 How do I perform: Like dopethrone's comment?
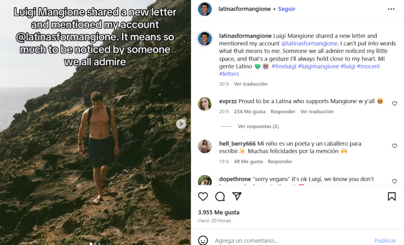click(394, 181)
